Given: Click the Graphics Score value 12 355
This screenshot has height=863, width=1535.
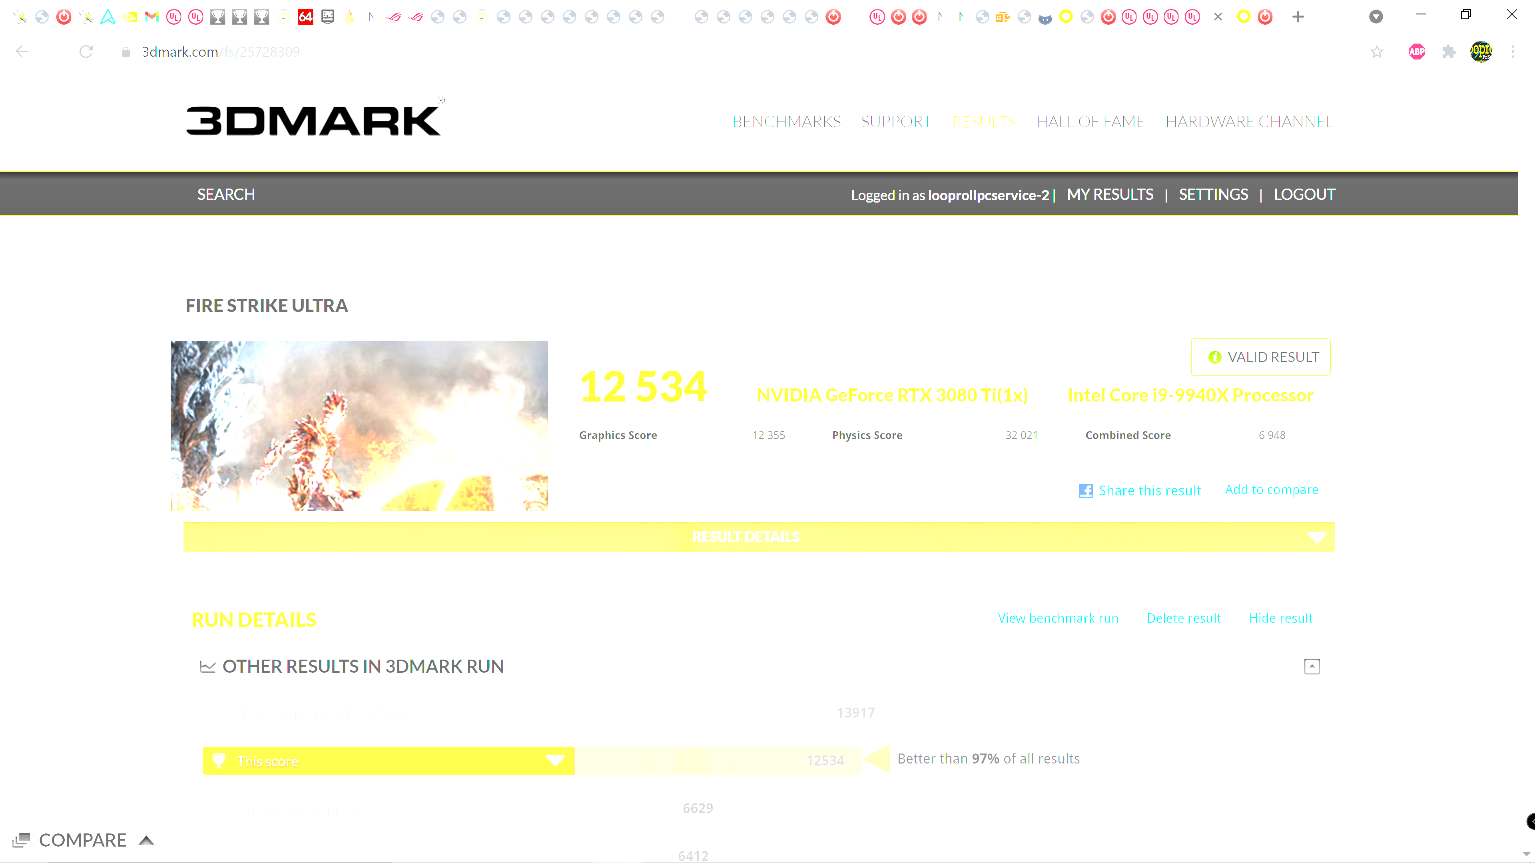Looking at the screenshot, I should tap(769, 435).
